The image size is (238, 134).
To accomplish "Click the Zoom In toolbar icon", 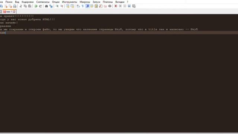I will click(x=57, y=6).
